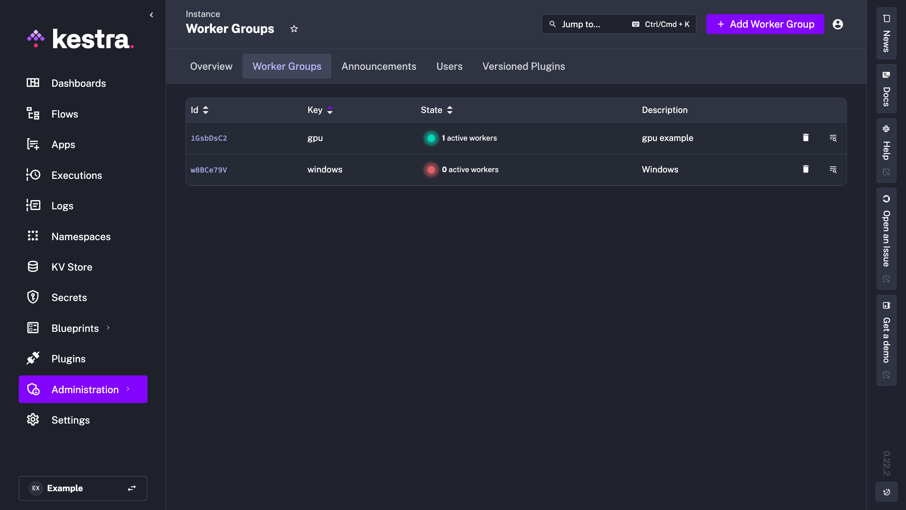Click Add Worker Group button
The height and width of the screenshot is (510, 906).
coord(765,24)
